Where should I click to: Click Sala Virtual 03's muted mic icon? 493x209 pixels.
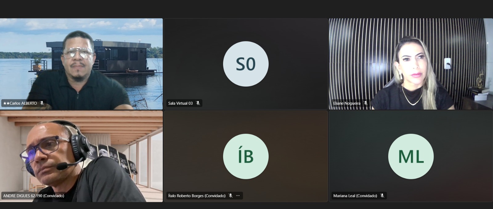(198, 103)
